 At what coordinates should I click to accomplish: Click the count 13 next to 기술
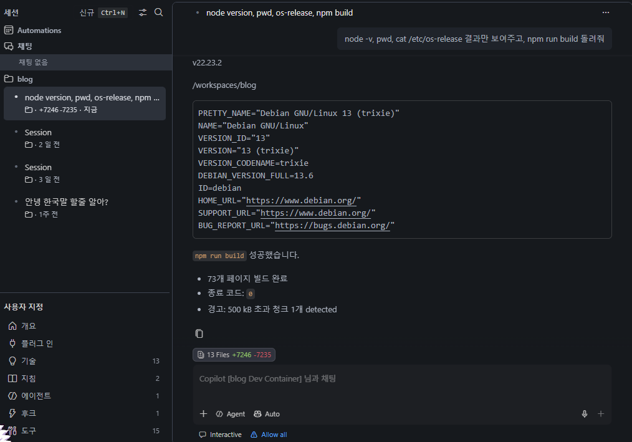click(156, 361)
